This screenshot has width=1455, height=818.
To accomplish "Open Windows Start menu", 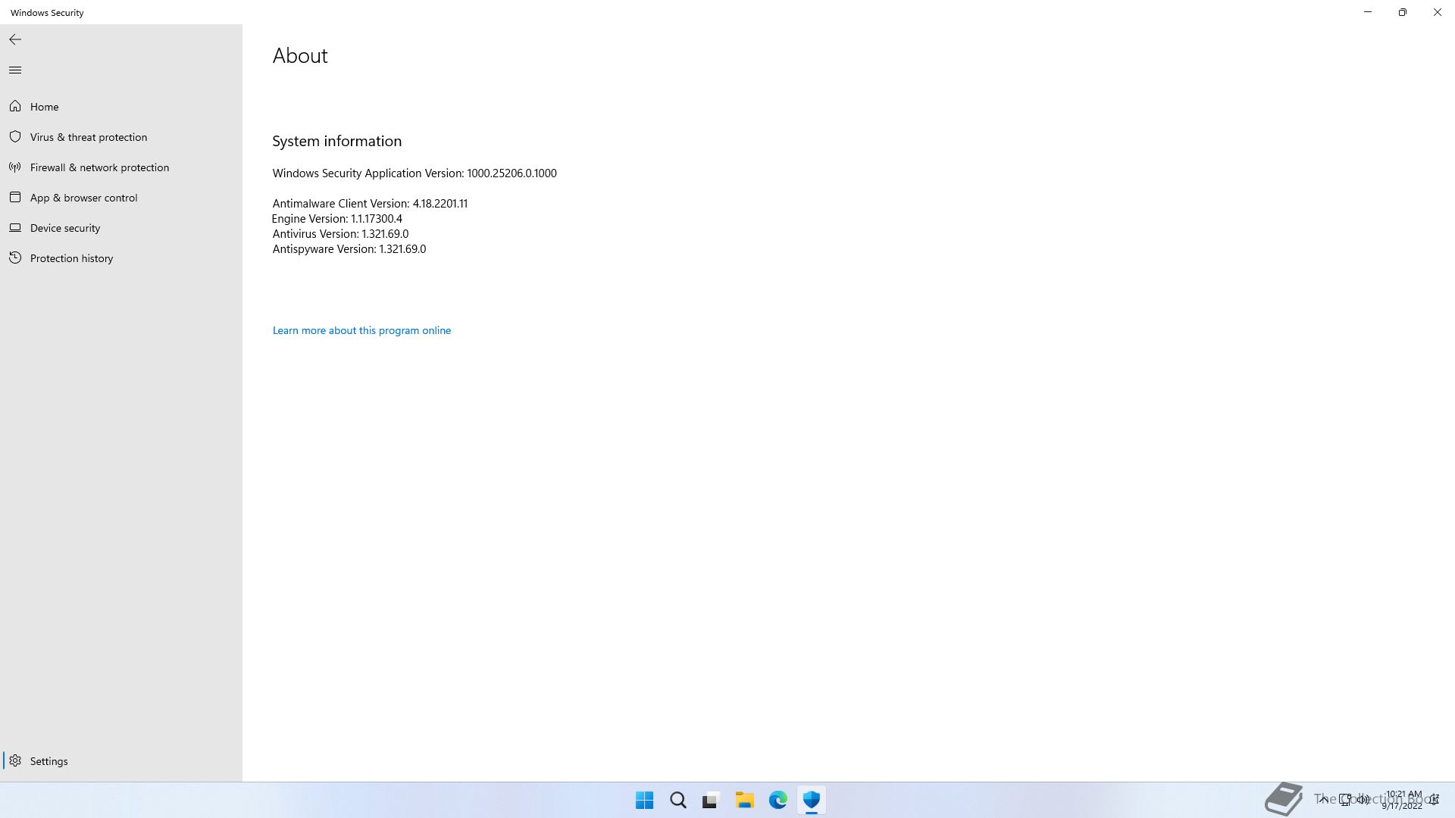I will (644, 801).
